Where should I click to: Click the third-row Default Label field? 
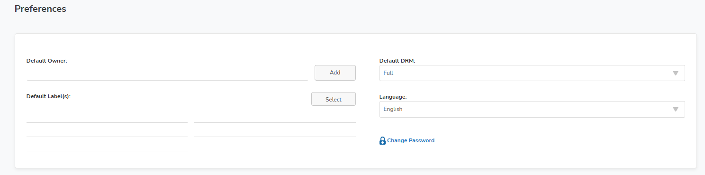tap(107, 145)
